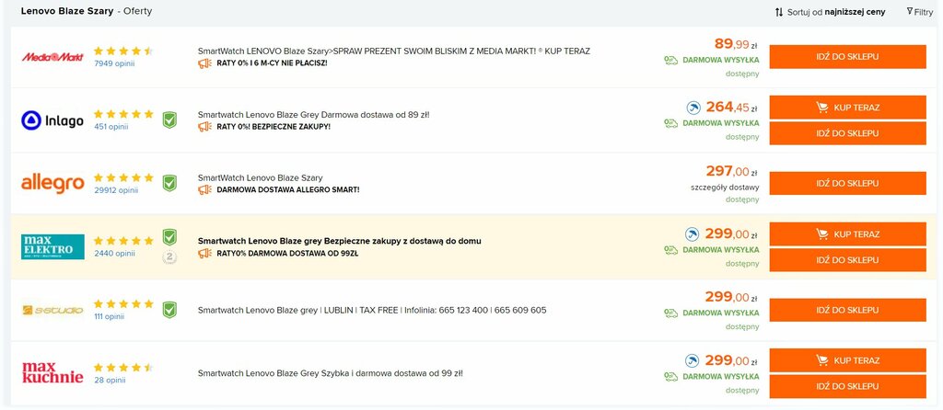The height and width of the screenshot is (410, 943).
Task: Open the 7949 opinii reviews link
Action: (114, 63)
